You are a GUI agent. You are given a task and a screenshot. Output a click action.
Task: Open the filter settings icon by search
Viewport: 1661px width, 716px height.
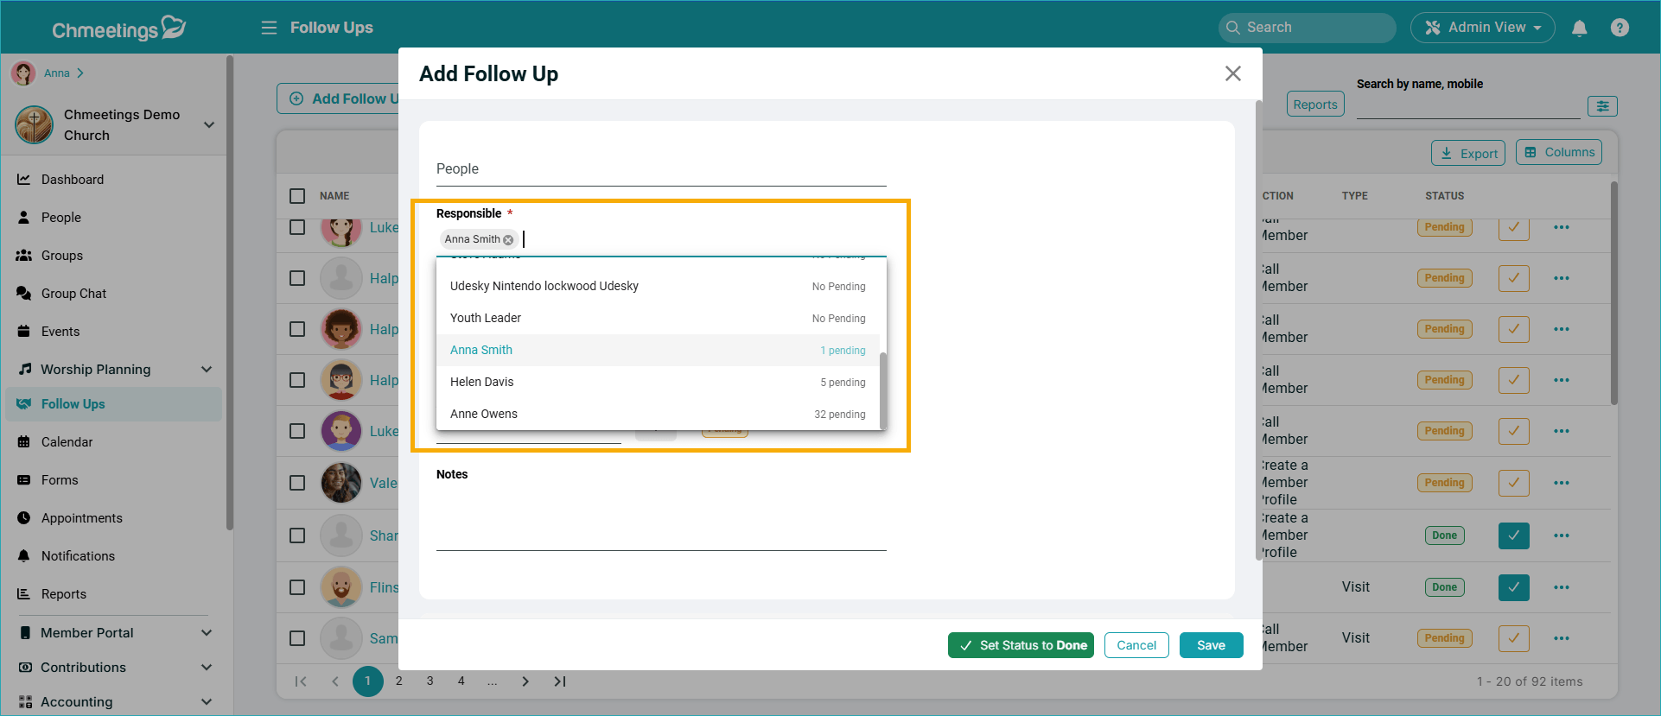coord(1602,105)
